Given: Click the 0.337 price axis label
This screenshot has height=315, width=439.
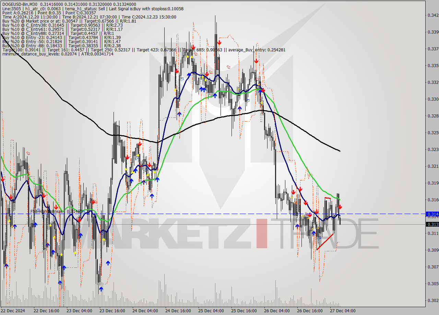Looking at the screenshot, I should click(433, 49).
